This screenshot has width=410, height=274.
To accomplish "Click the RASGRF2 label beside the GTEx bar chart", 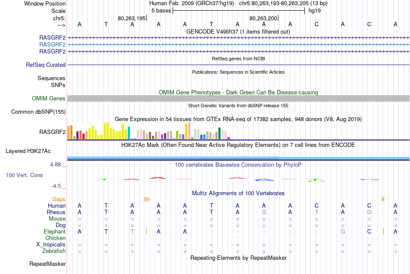I will click(52, 132).
